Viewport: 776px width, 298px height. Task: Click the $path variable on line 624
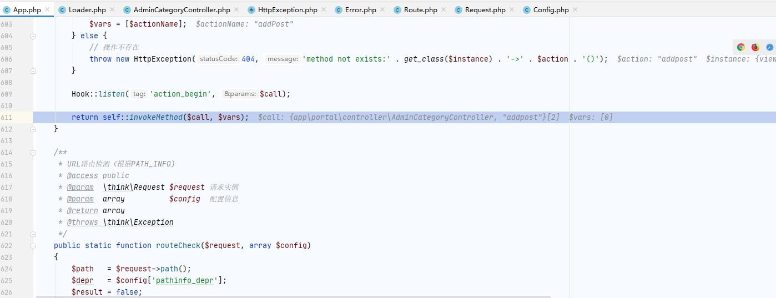pos(83,269)
